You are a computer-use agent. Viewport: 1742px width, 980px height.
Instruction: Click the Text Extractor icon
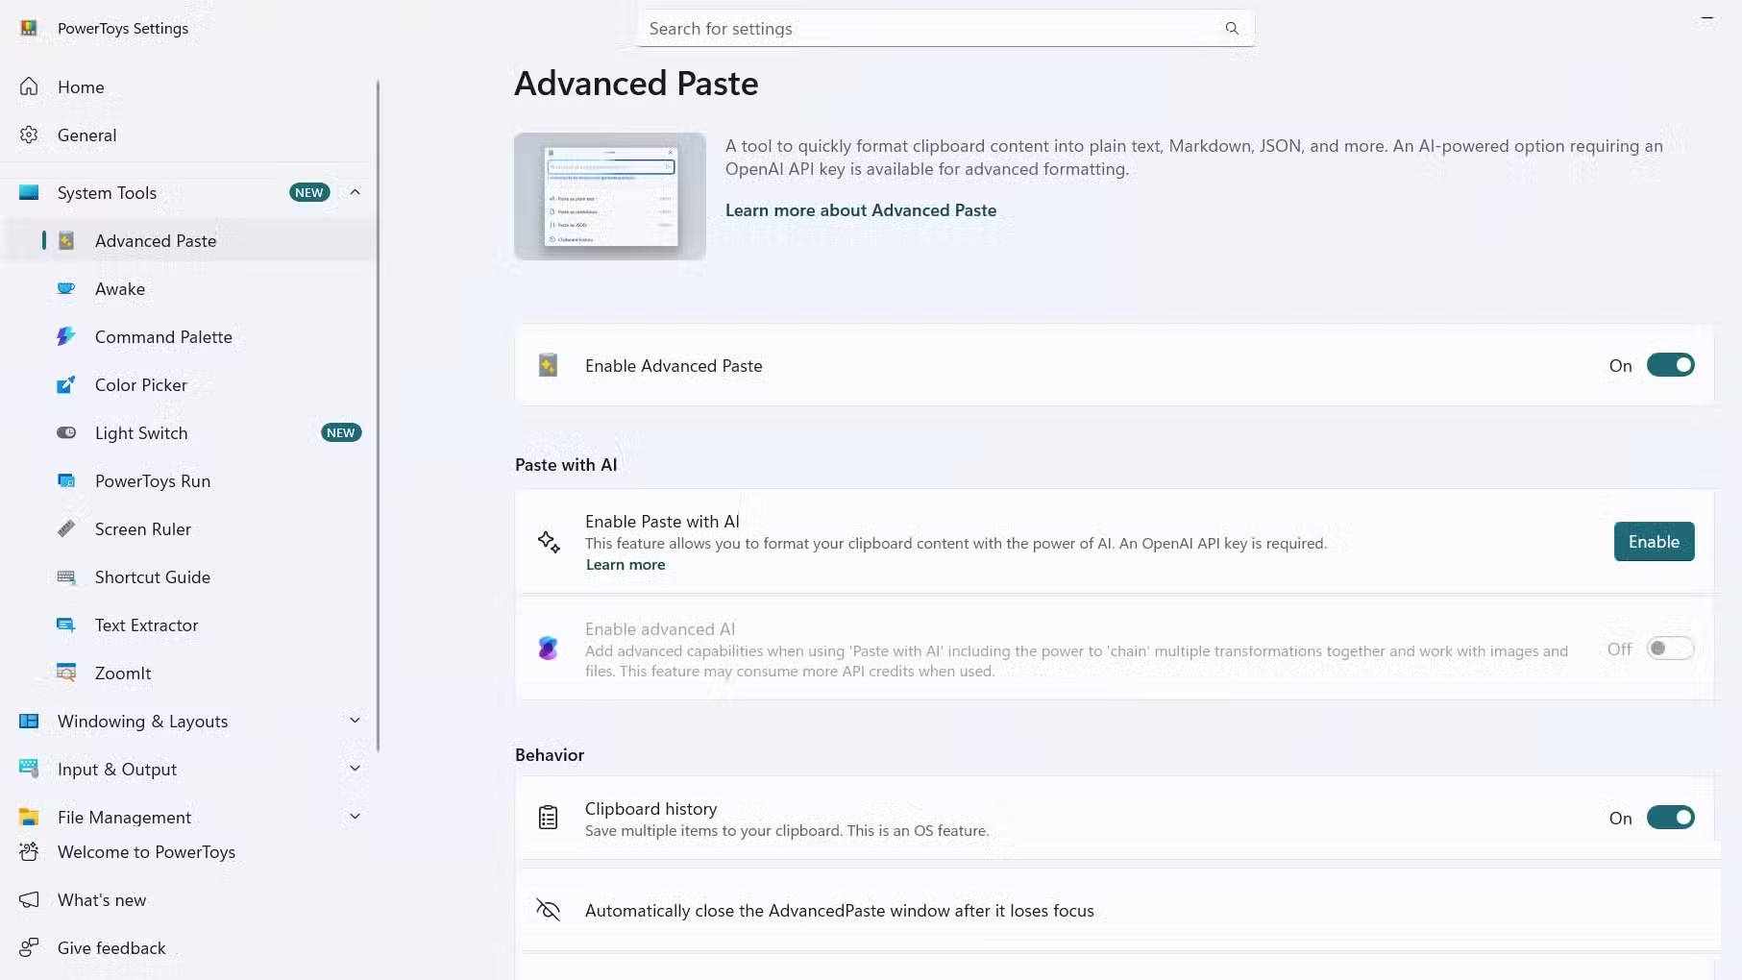(66, 625)
